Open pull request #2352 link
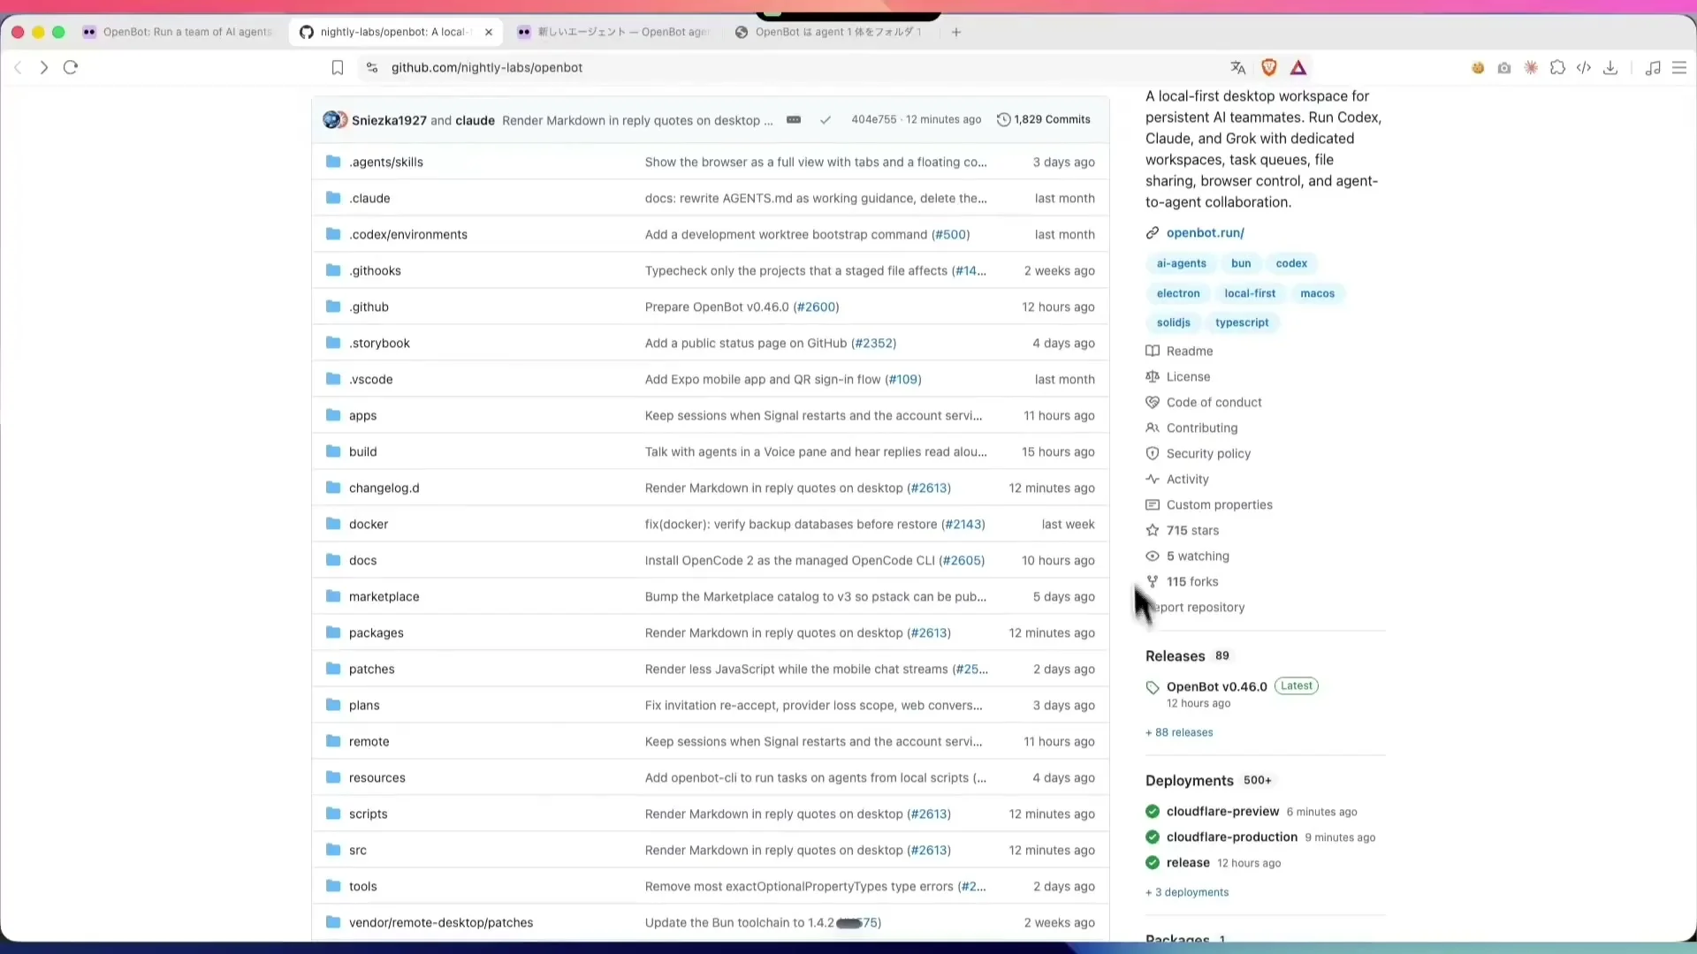The height and width of the screenshot is (954, 1697). [x=873, y=343]
